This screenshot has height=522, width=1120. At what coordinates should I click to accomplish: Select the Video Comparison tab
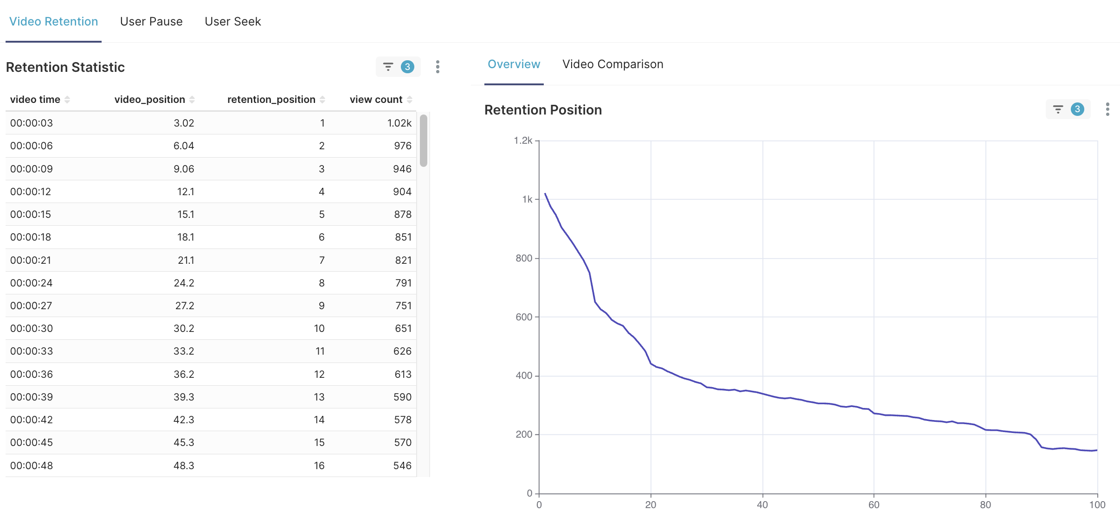[613, 64]
